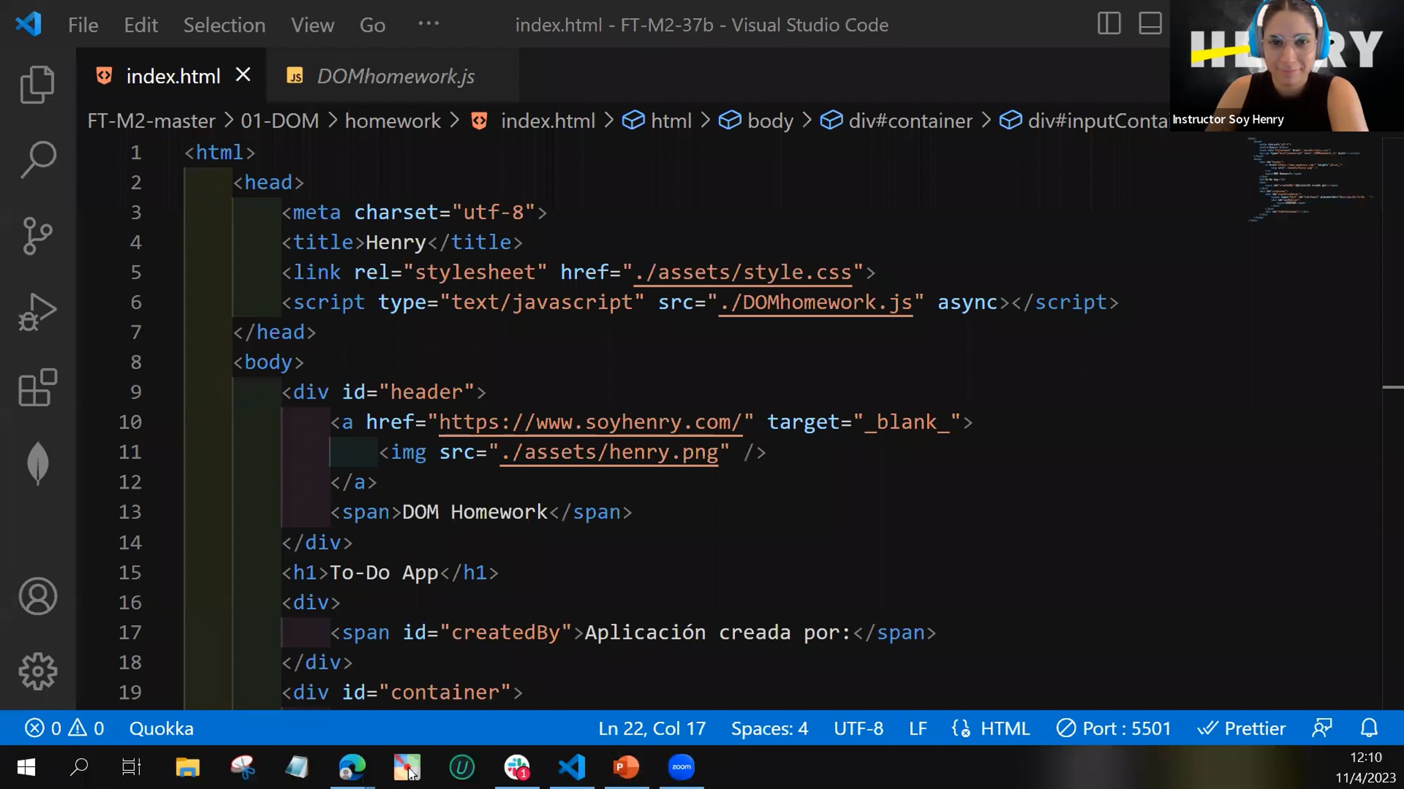Image resolution: width=1404 pixels, height=789 pixels.
Task: Open the Extensions view
Action: coord(37,387)
